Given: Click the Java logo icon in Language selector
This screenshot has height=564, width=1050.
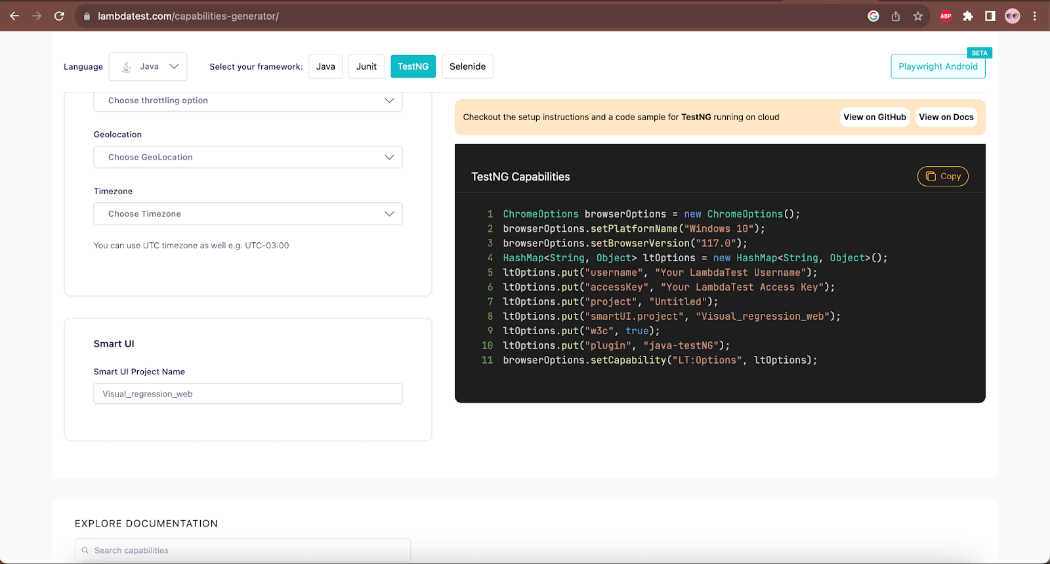Looking at the screenshot, I should [x=127, y=66].
